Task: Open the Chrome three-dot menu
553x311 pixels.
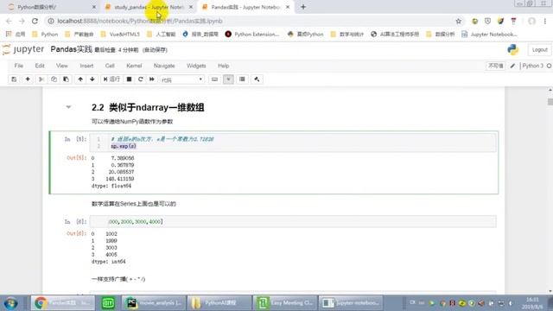Action: 545,21
